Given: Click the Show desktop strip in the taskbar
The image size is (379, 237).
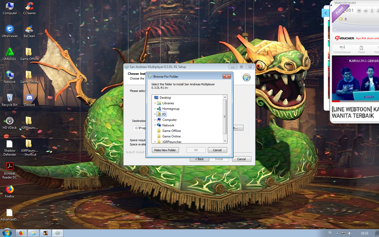Looking at the screenshot, I should (x=377, y=233).
